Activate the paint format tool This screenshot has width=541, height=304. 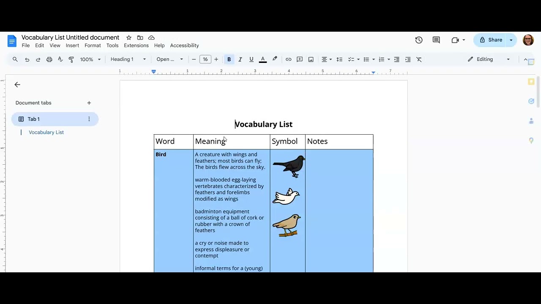pos(71,60)
